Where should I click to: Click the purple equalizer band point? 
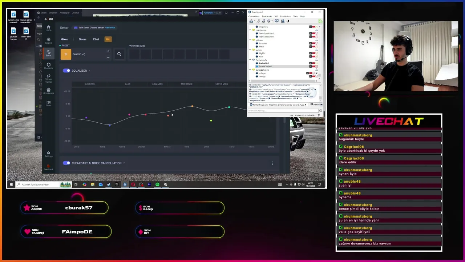86,118
